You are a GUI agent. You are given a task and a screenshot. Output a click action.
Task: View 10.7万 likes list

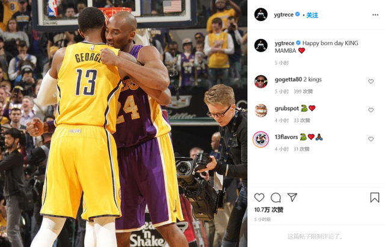[x=269, y=210]
